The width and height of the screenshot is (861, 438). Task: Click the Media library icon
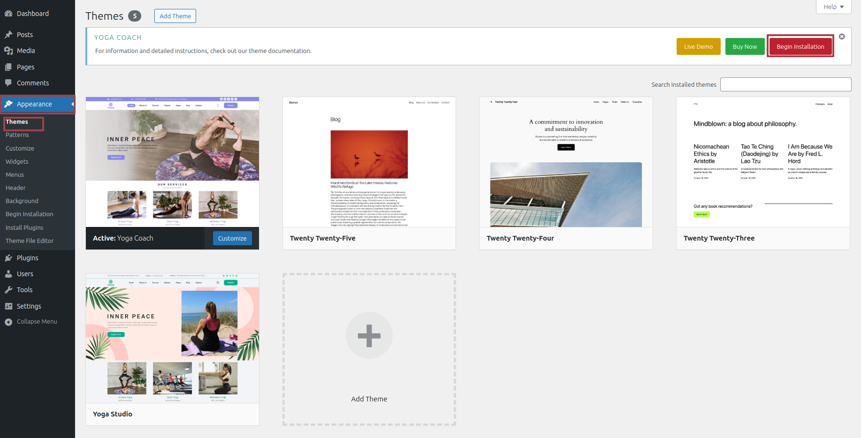click(x=8, y=51)
